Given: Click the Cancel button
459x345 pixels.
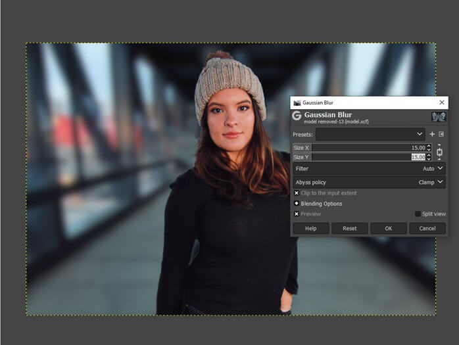Looking at the screenshot, I should click(x=427, y=228).
